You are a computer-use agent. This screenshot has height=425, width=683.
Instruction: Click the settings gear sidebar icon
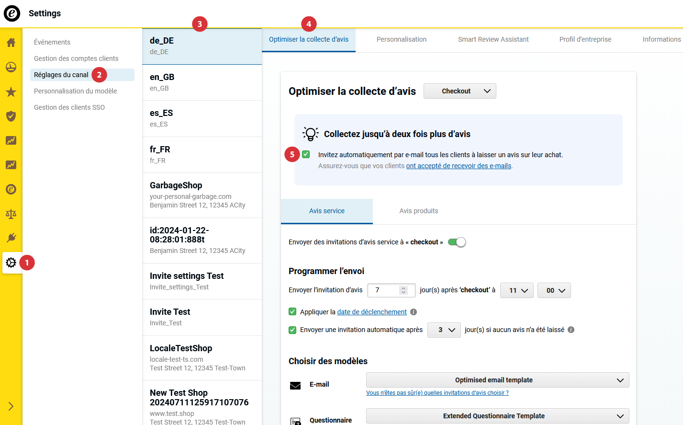click(11, 263)
